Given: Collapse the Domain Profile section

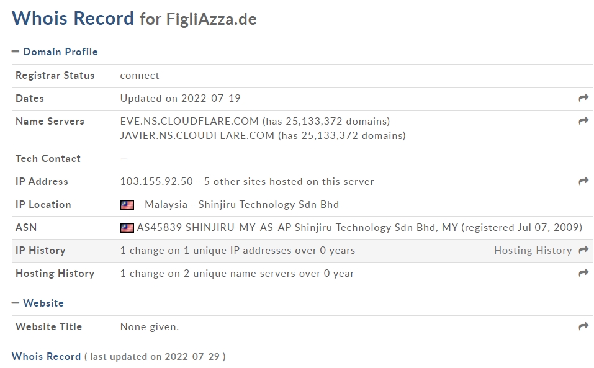Looking at the screenshot, I should tap(55, 52).
